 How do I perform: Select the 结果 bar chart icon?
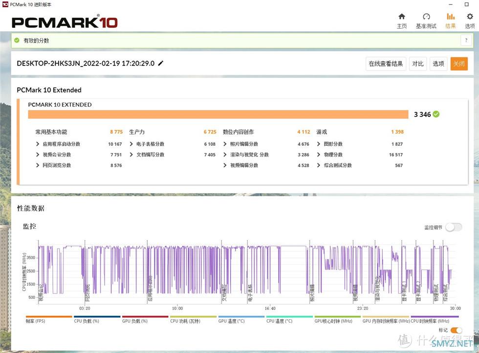click(451, 17)
